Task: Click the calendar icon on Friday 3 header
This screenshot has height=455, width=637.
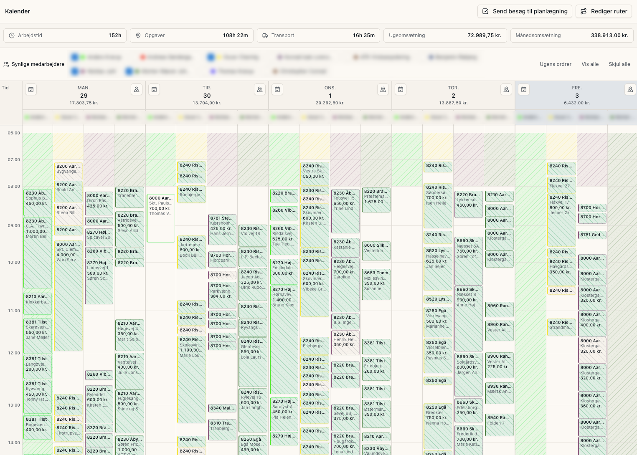Action: pos(524,89)
